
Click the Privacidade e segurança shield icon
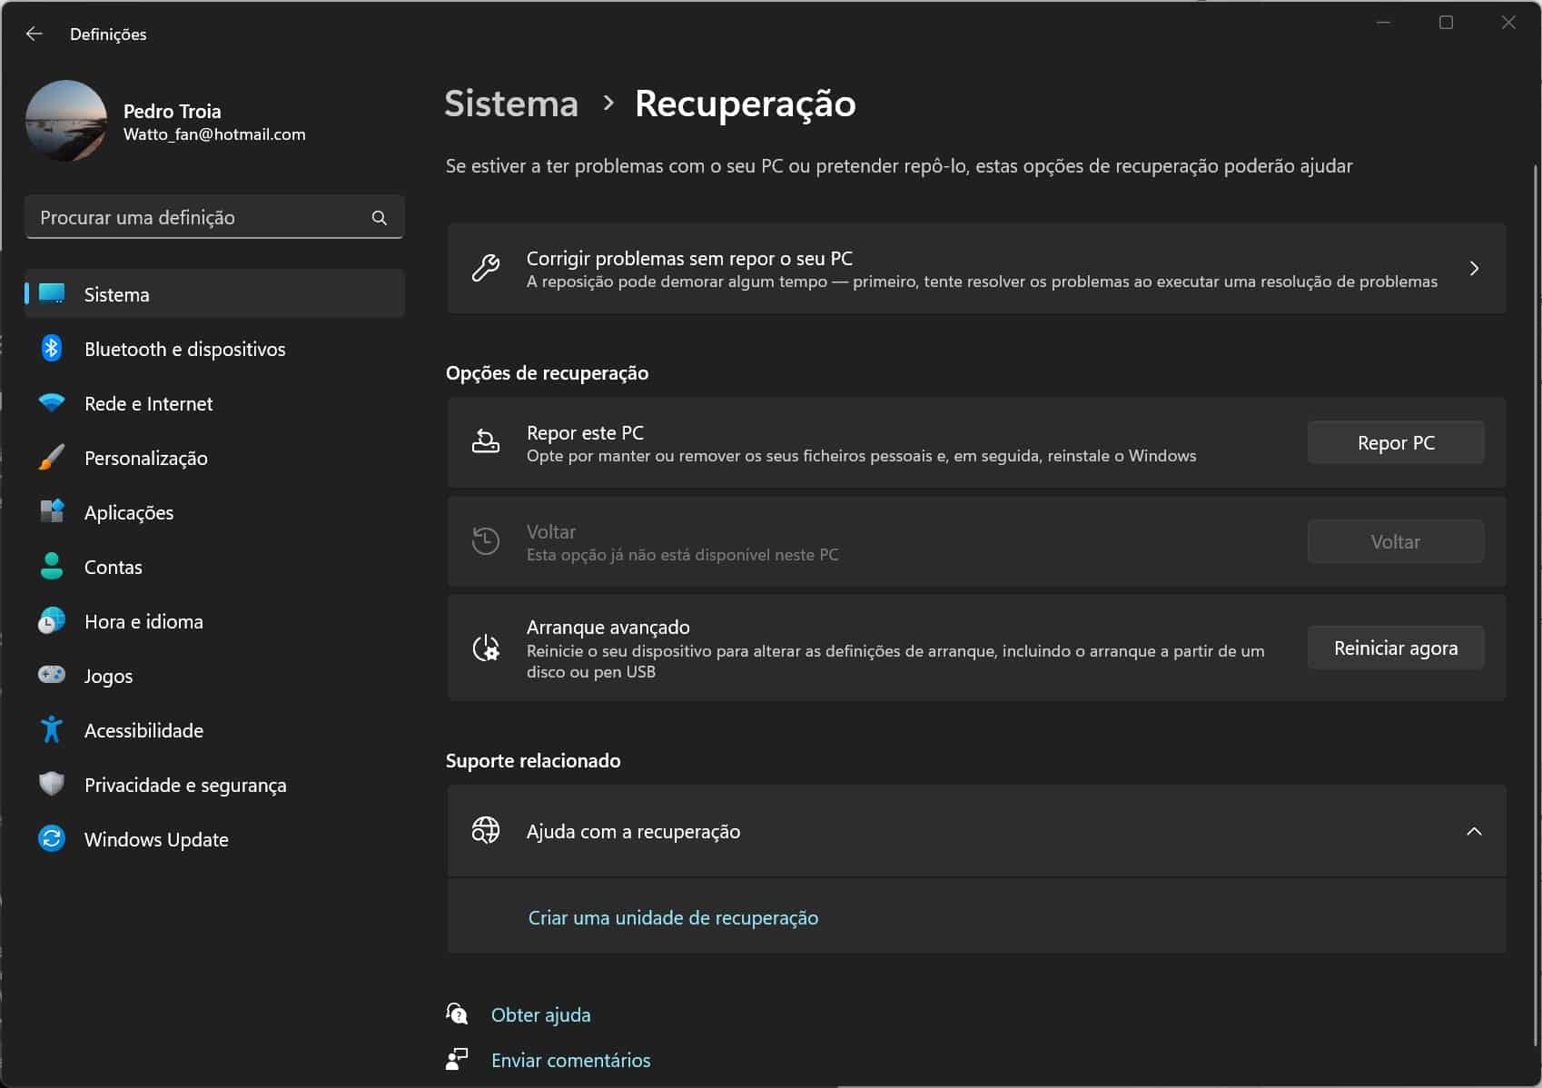tap(52, 785)
